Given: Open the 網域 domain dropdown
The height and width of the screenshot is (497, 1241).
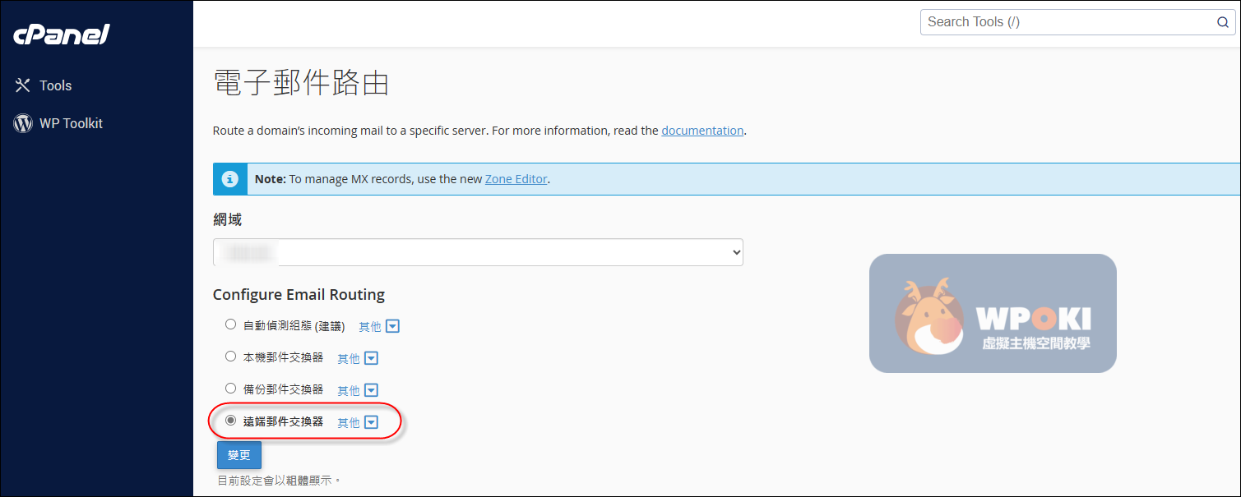Looking at the screenshot, I should coord(477,253).
